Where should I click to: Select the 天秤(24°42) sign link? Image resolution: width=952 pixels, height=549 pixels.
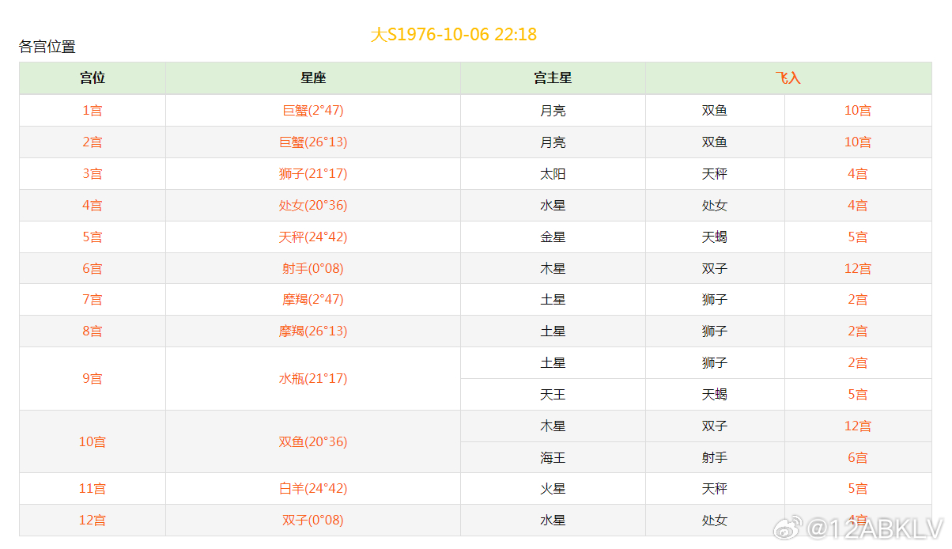tap(313, 237)
